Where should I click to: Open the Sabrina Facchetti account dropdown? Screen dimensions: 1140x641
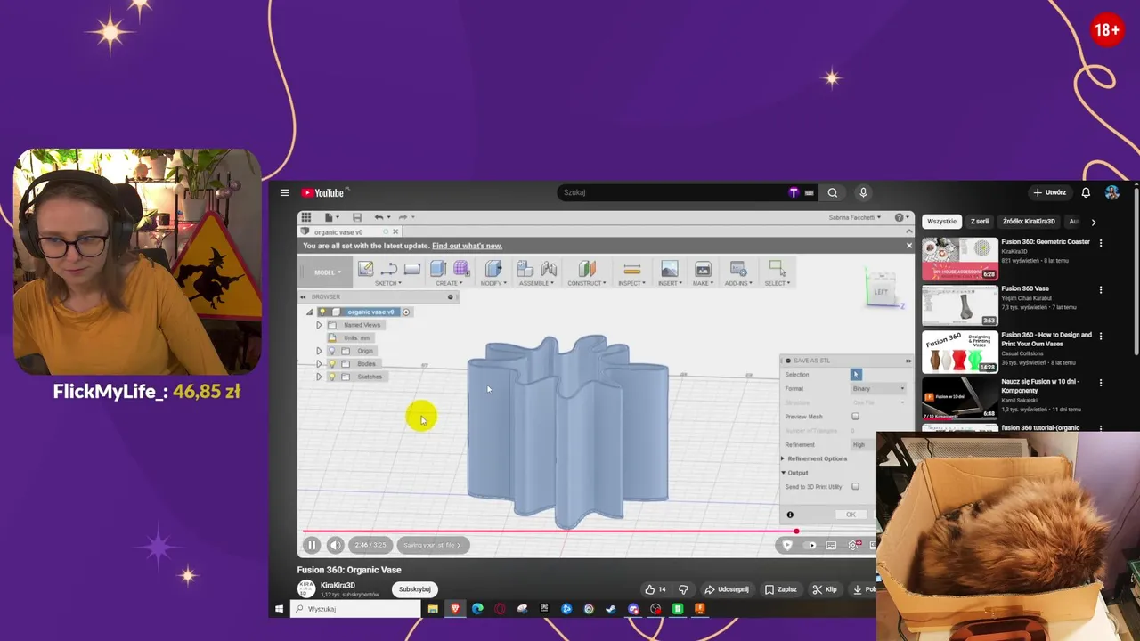(854, 217)
